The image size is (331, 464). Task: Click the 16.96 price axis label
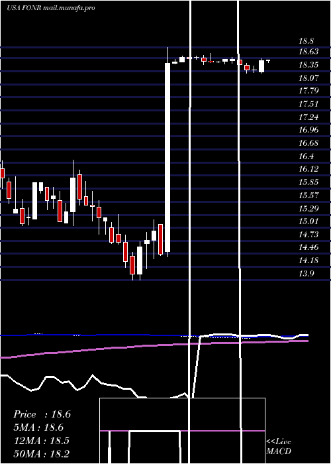pyautogui.click(x=308, y=130)
